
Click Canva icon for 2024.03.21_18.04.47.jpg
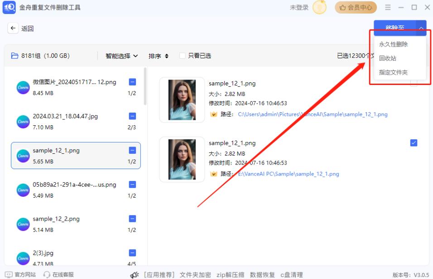[x=23, y=122]
